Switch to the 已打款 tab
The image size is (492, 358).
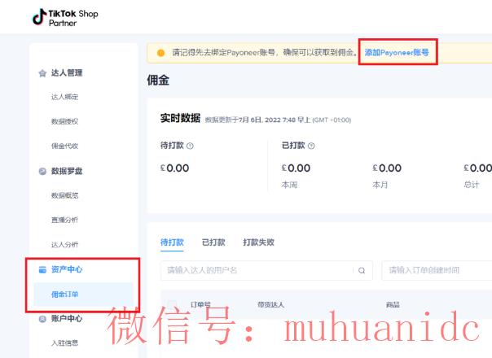coord(213,242)
